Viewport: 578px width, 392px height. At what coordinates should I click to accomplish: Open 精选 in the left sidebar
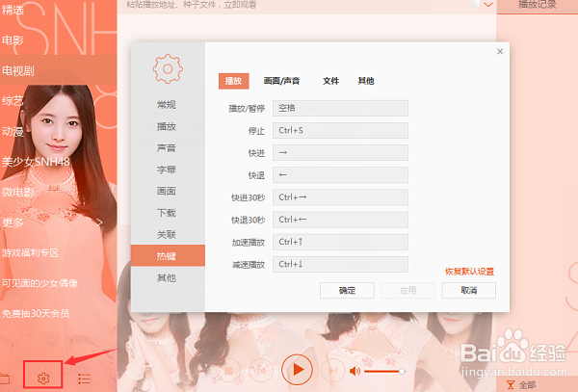[13, 10]
